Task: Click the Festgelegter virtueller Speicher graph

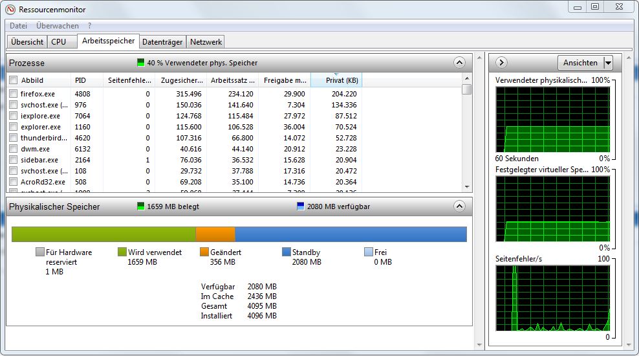Action: (552, 208)
